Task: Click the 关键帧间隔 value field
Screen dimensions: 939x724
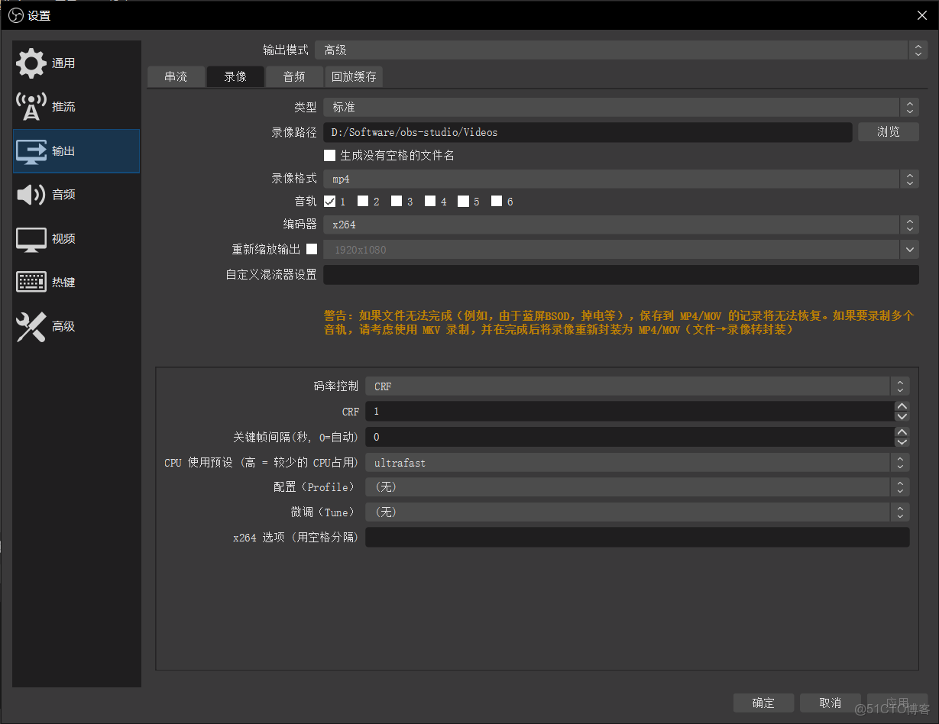Action: 630,437
